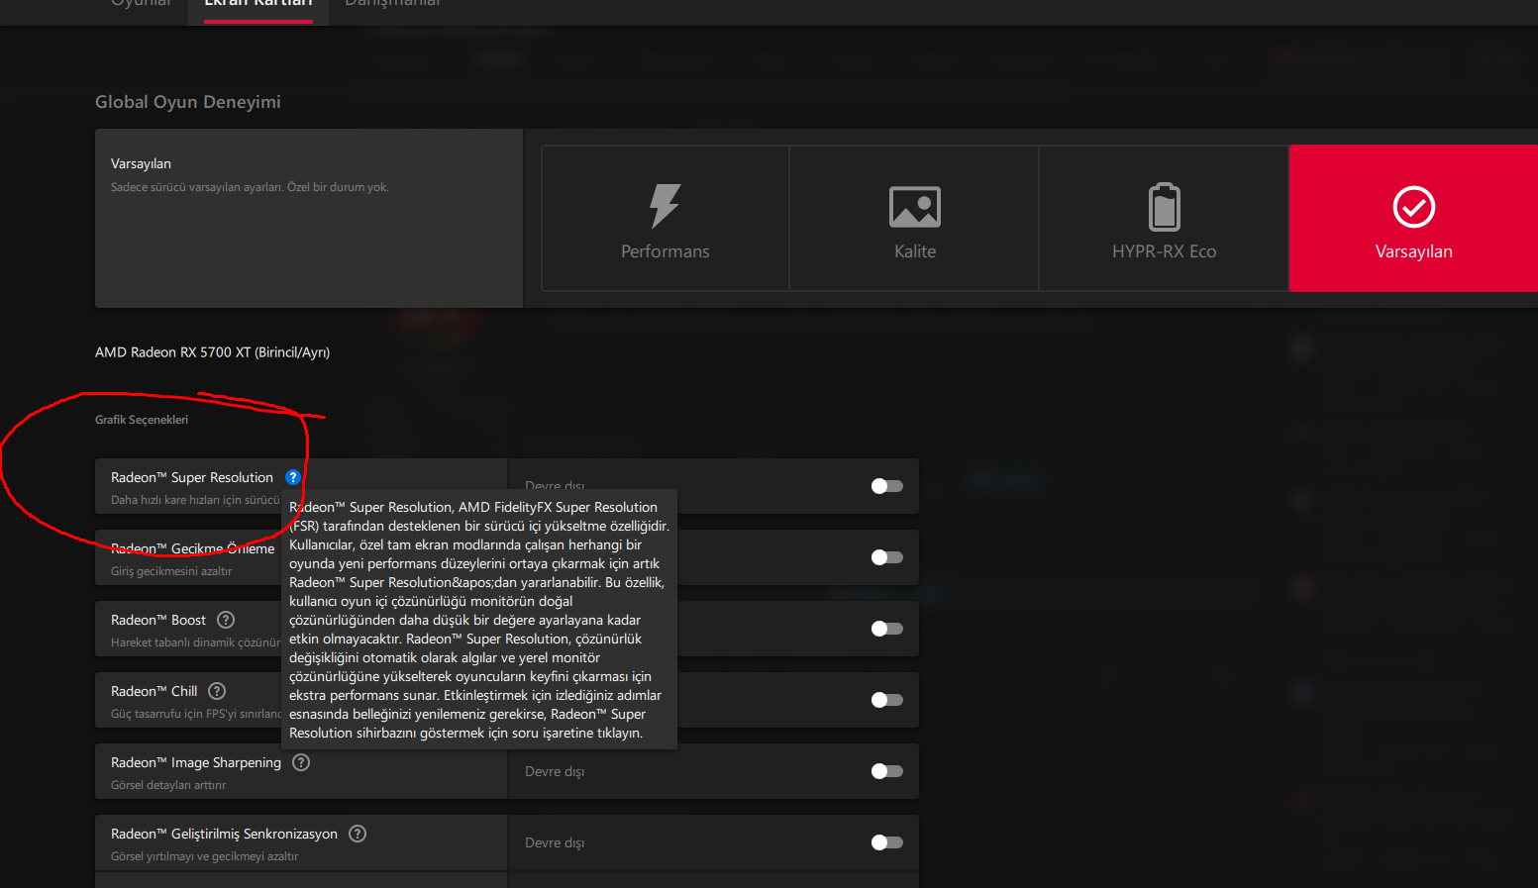Click AMD Radeon RX 5700 XT label
The image size is (1538, 888).
(x=212, y=352)
